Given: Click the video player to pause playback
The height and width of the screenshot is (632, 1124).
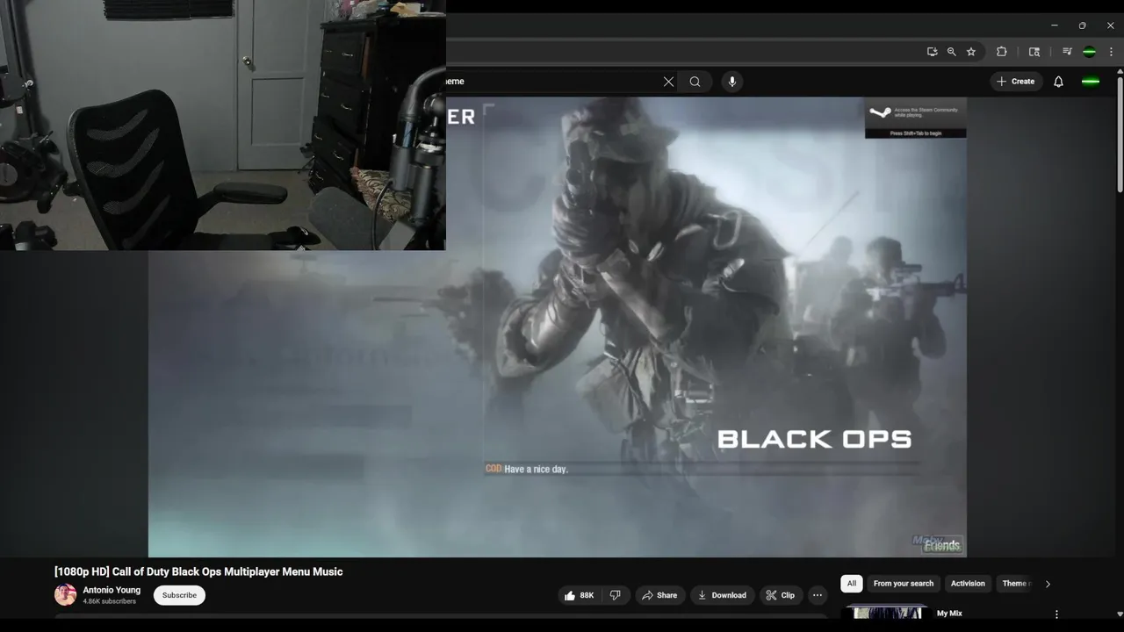Looking at the screenshot, I should tap(558, 327).
